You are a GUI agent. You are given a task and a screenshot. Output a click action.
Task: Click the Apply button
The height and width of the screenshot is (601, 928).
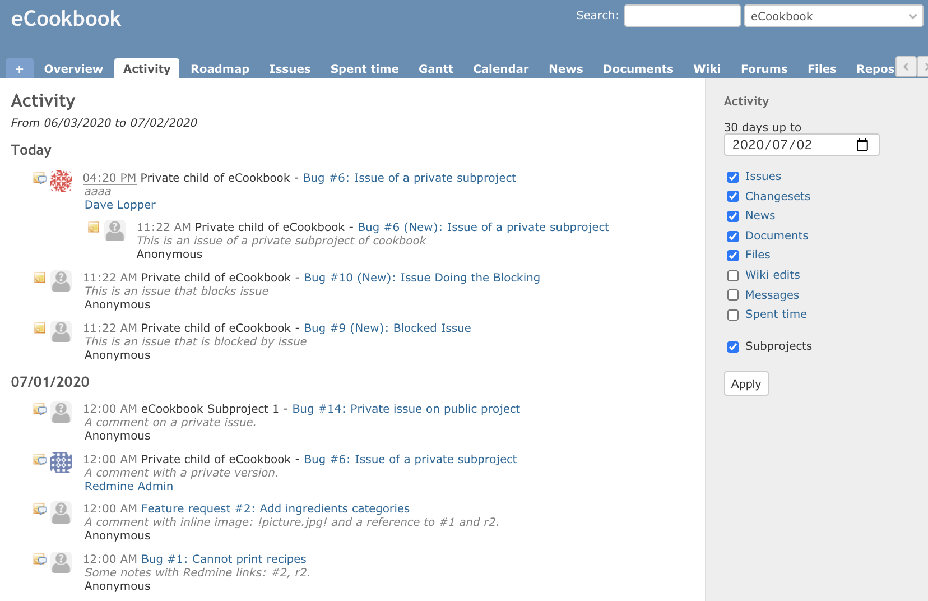746,383
